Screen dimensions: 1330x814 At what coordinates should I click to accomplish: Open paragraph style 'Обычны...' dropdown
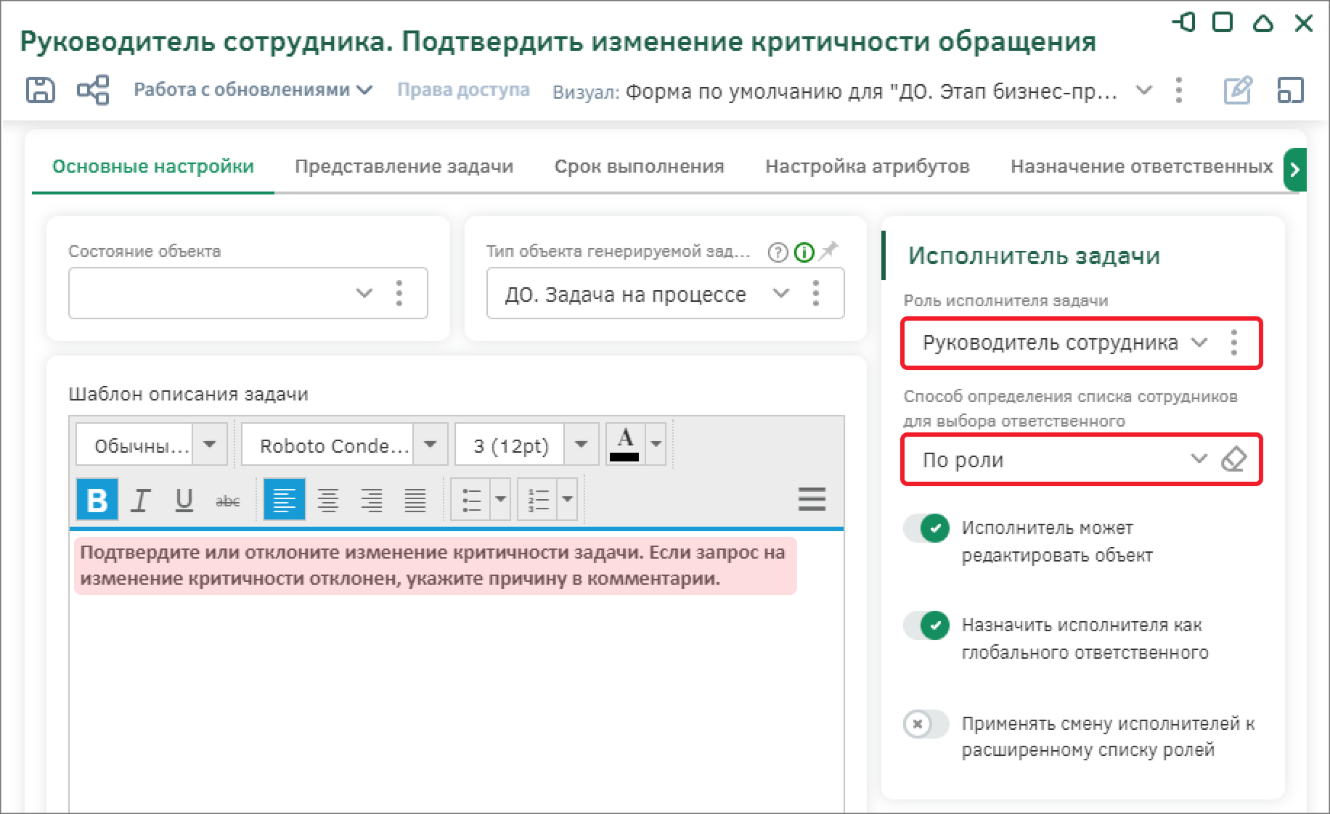pyautogui.click(x=210, y=444)
